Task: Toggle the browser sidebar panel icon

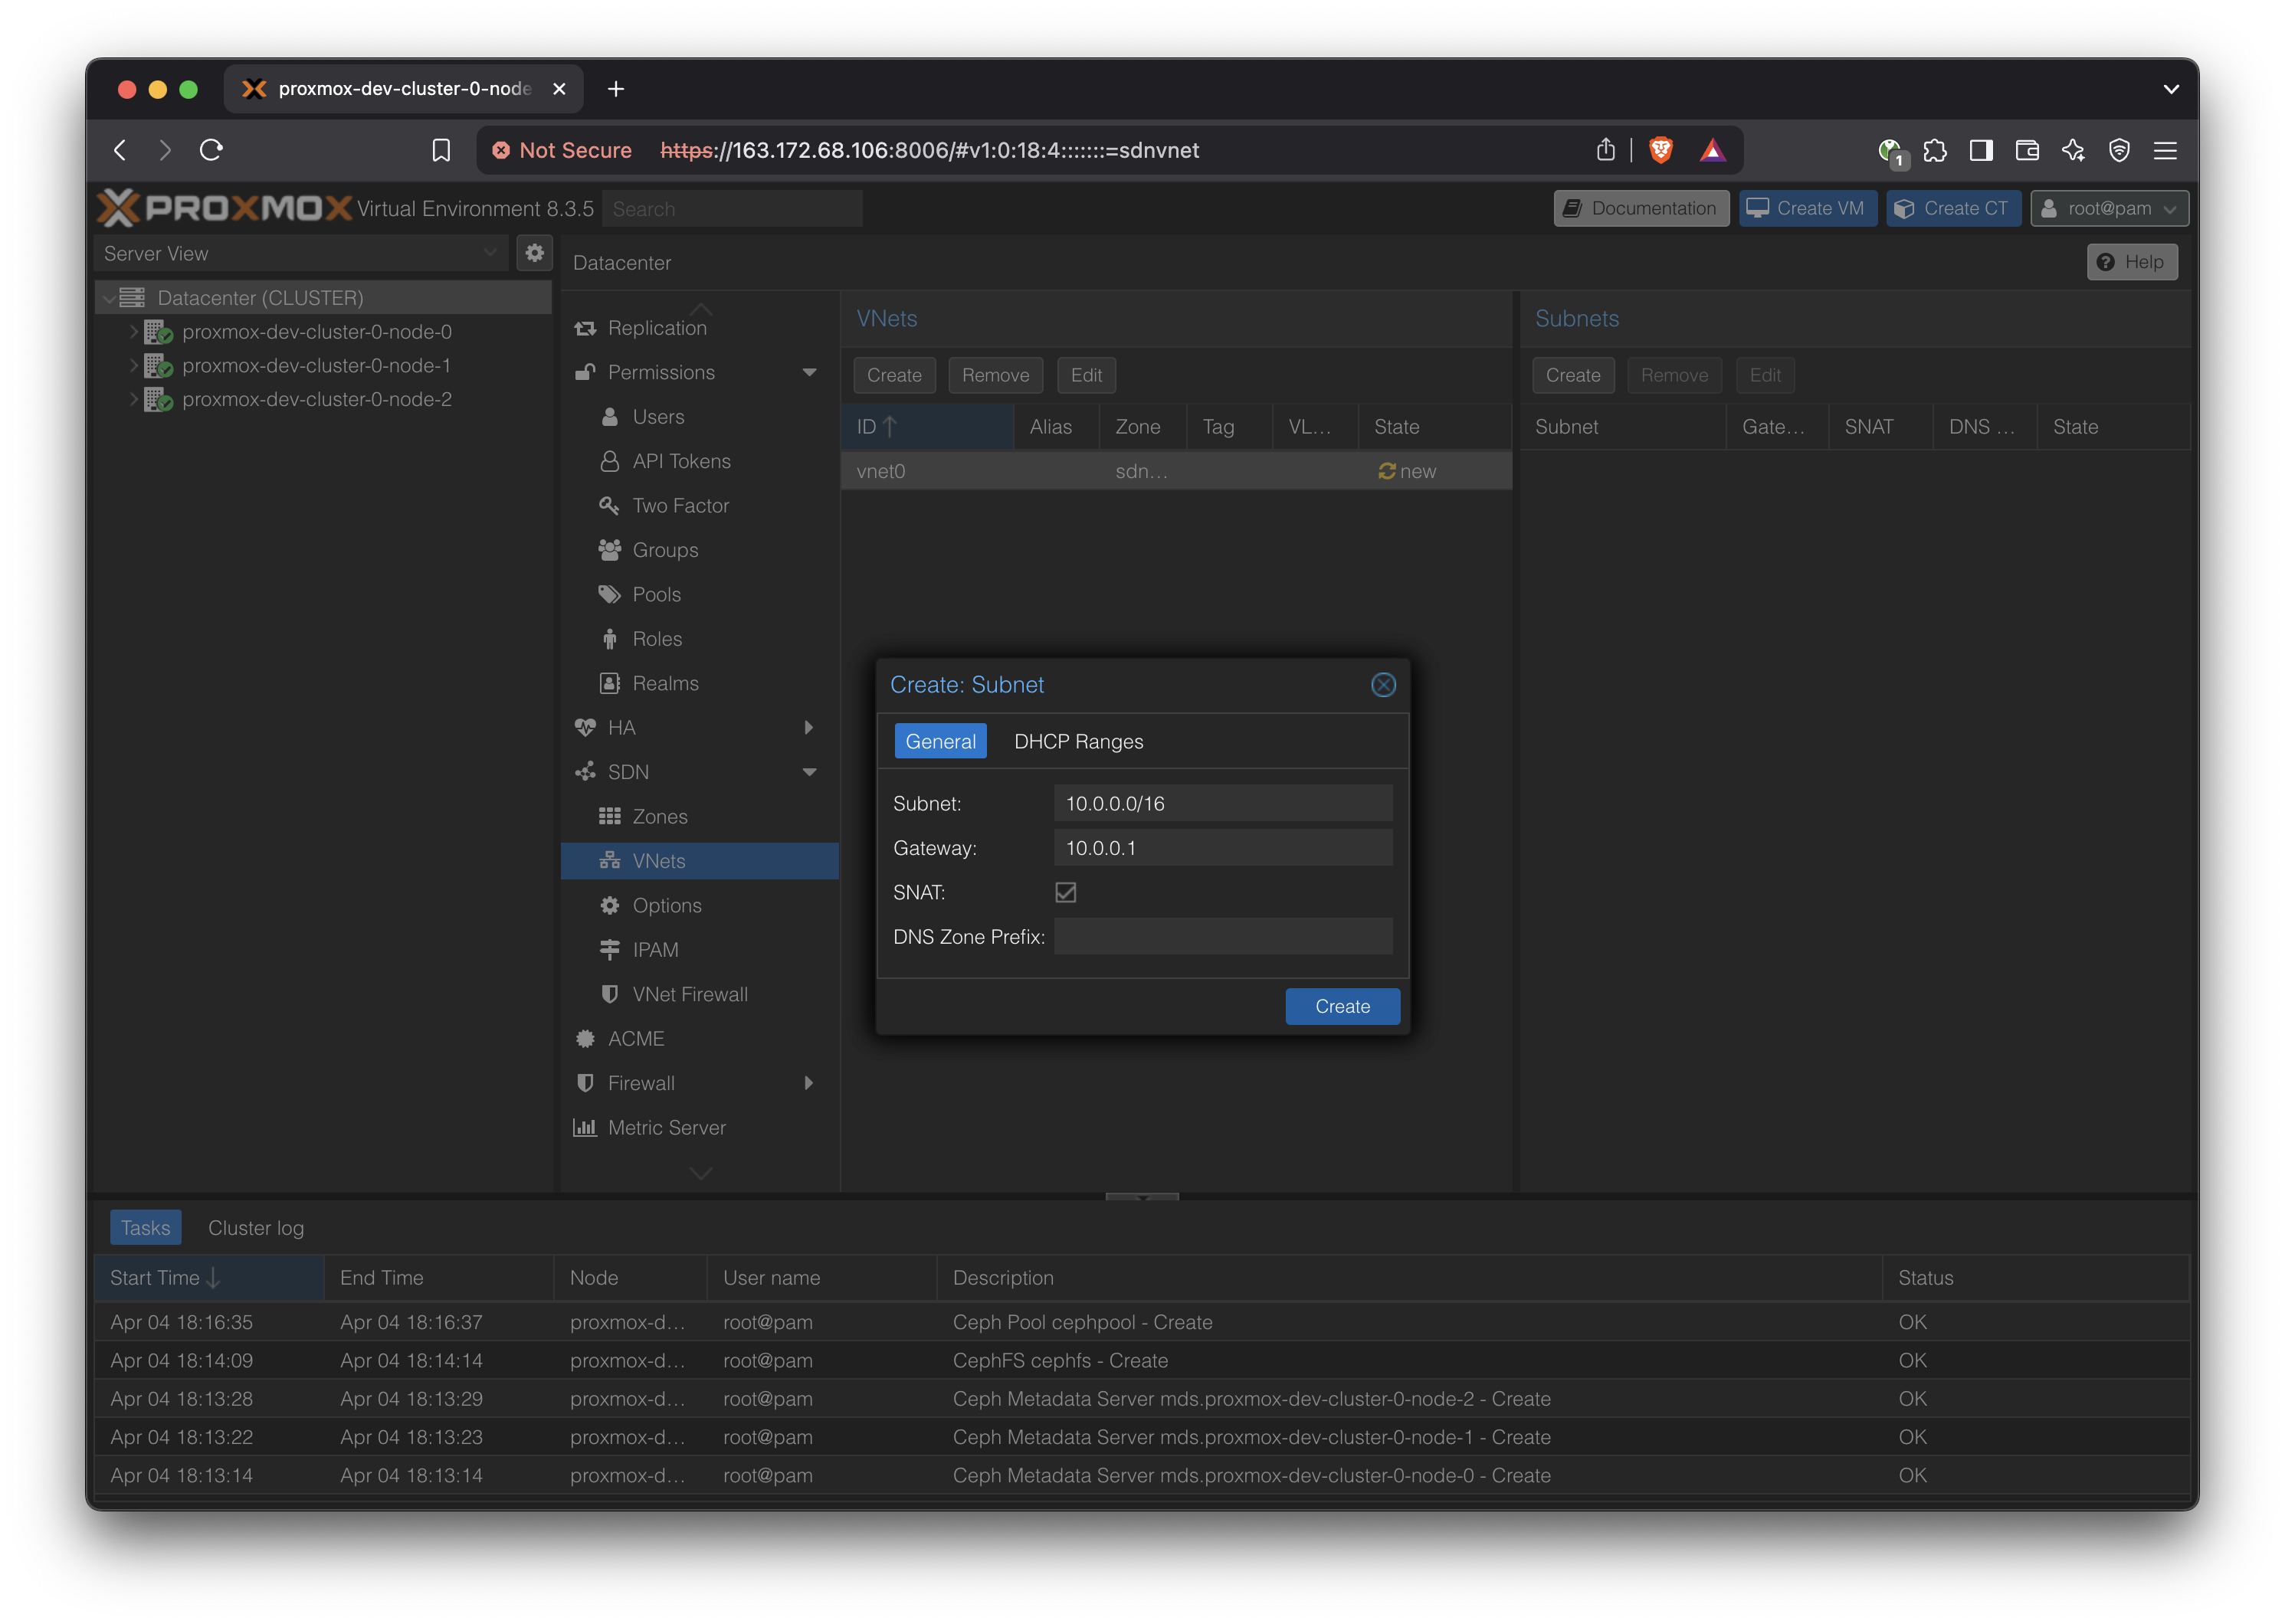Action: pyautogui.click(x=1981, y=150)
